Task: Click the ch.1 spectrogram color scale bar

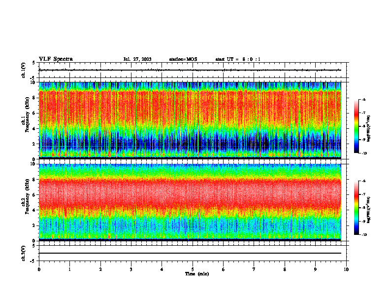Action: 357,126
